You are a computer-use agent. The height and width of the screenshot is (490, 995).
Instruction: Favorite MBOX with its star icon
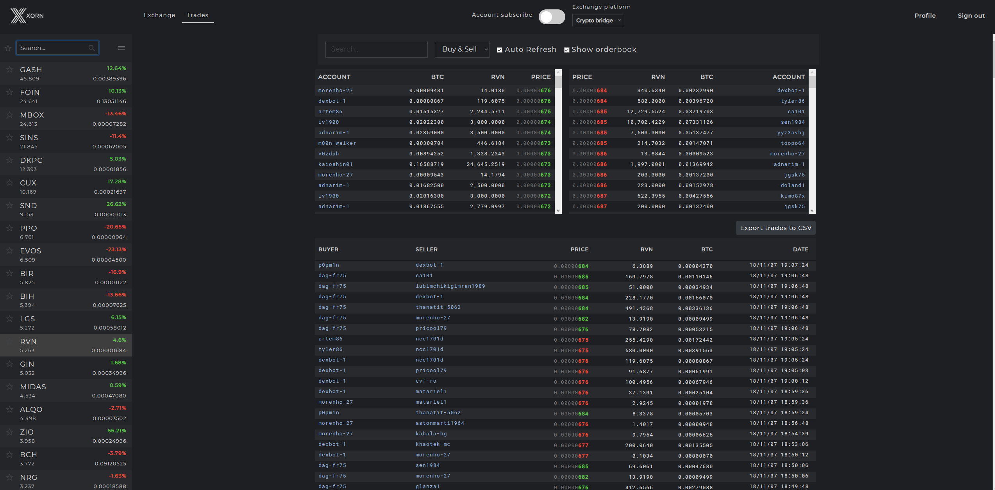pos(10,115)
